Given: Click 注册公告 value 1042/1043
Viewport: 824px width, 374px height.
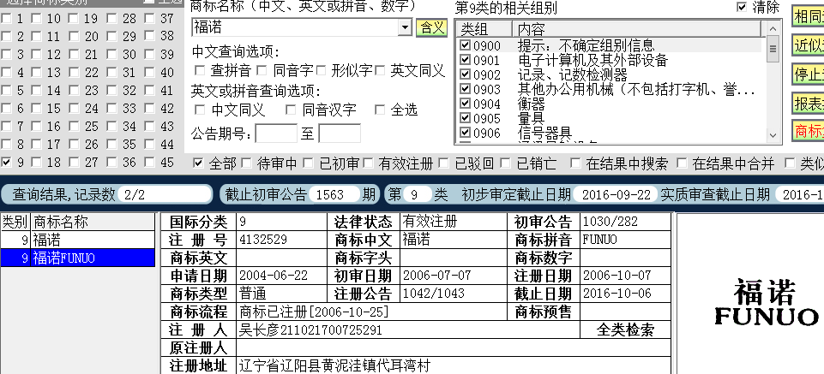Looking at the screenshot, I should pos(434,294).
